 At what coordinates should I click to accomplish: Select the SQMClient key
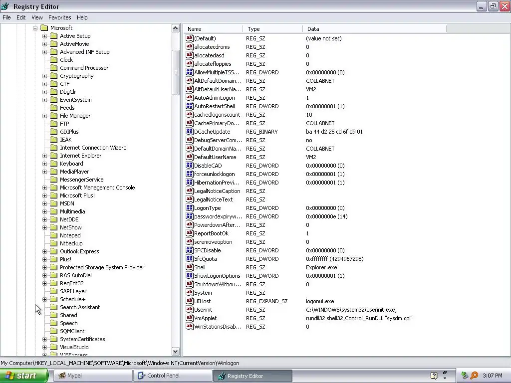click(72, 331)
